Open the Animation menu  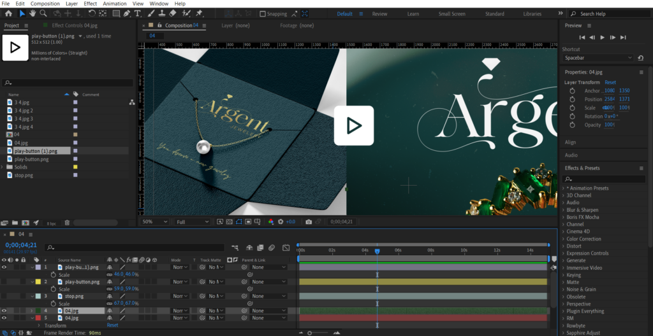click(x=115, y=4)
